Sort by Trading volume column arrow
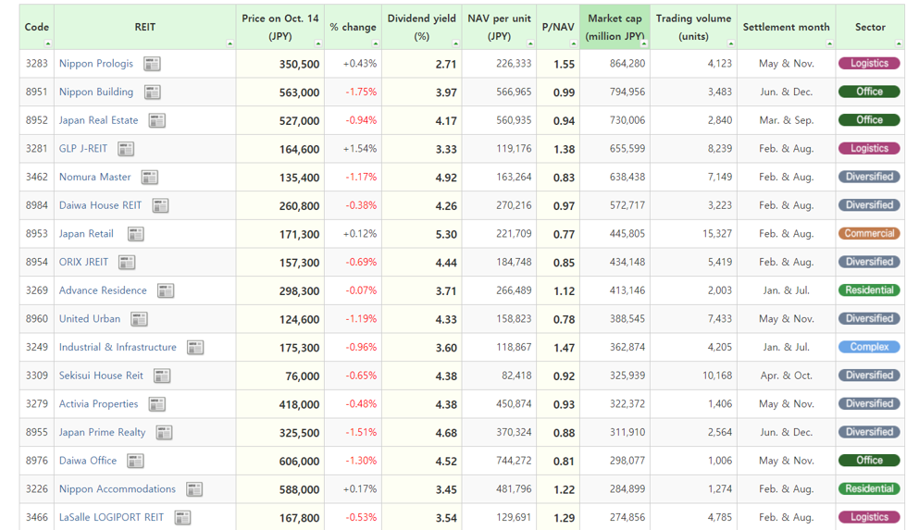Viewport: 919px width, 530px height. pos(731,43)
